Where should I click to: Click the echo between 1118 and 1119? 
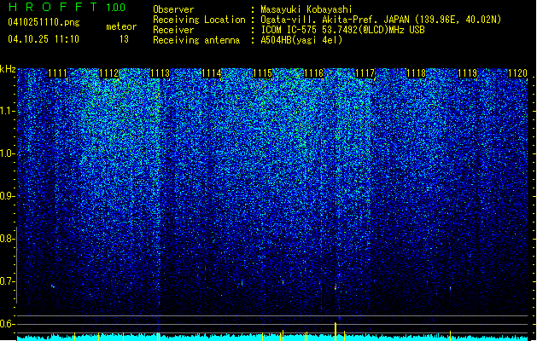(451, 288)
